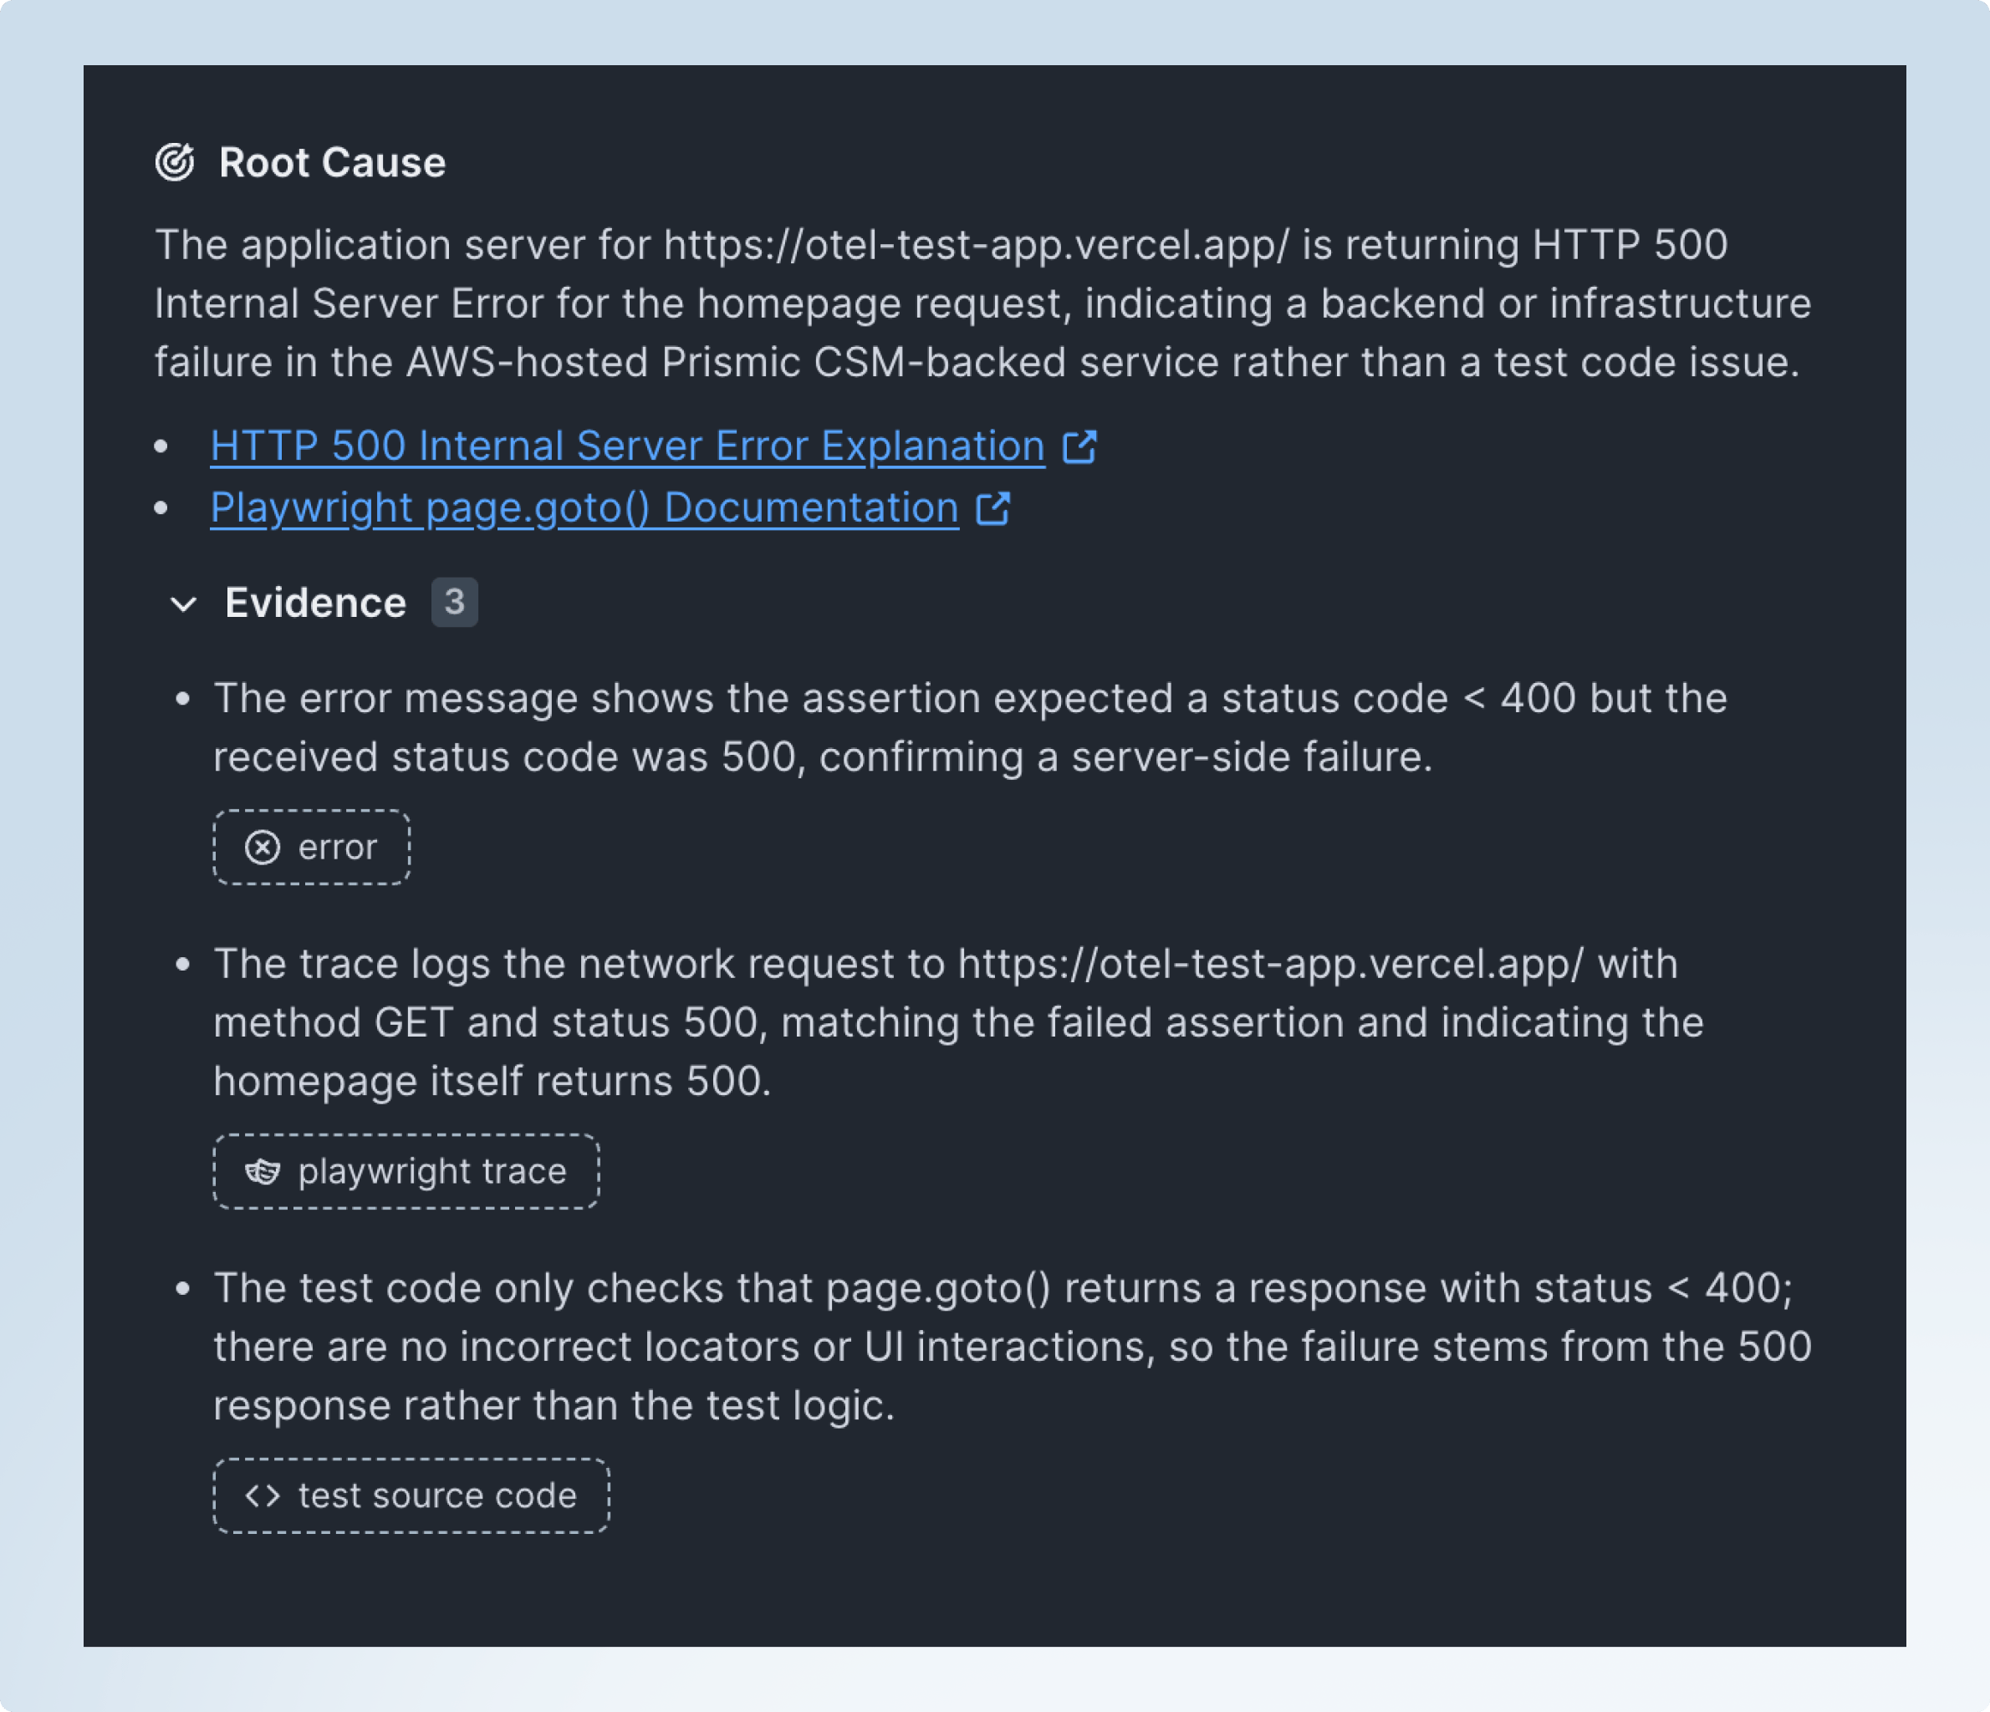Click the Evidence section heading
This screenshot has width=1990, height=1712.
[315, 603]
